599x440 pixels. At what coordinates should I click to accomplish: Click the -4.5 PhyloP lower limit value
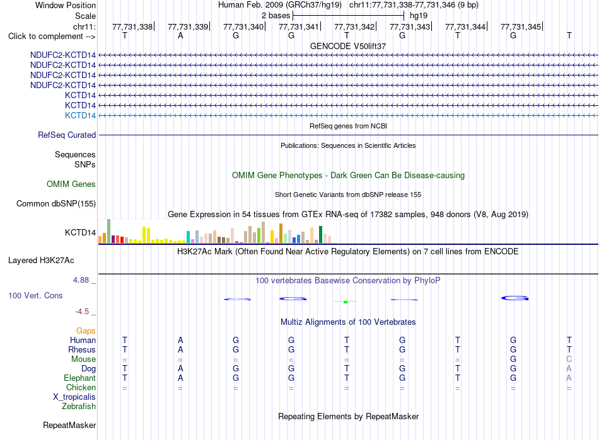click(x=82, y=312)
